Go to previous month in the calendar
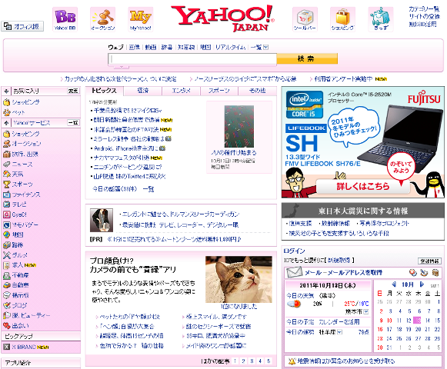 (394, 284)
